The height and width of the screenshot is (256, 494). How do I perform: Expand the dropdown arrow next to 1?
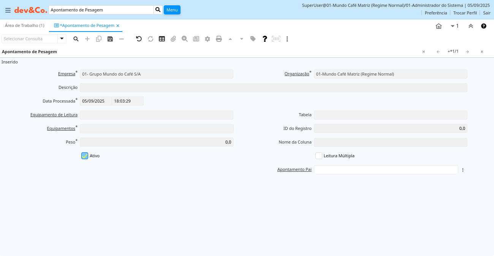pyautogui.click(x=453, y=26)
